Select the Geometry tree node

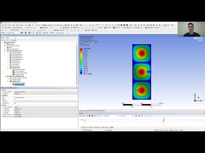coord(12,44)
